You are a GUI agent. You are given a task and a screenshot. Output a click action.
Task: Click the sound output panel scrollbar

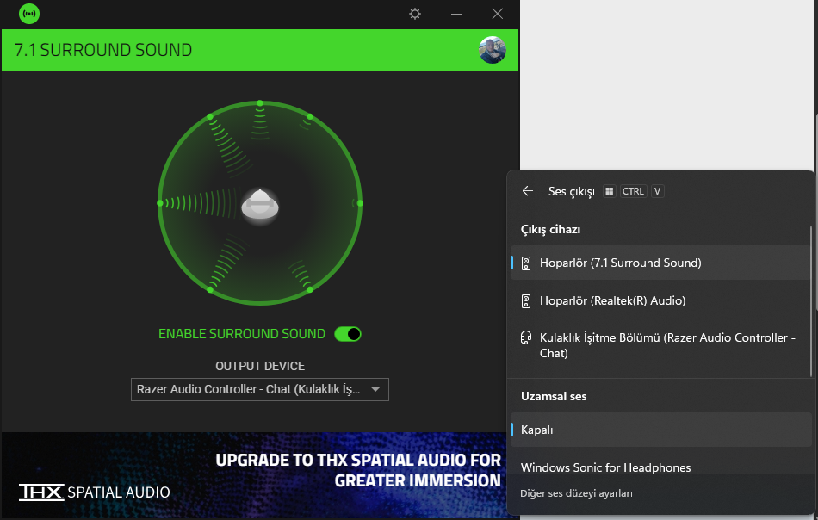click(811, 300)
